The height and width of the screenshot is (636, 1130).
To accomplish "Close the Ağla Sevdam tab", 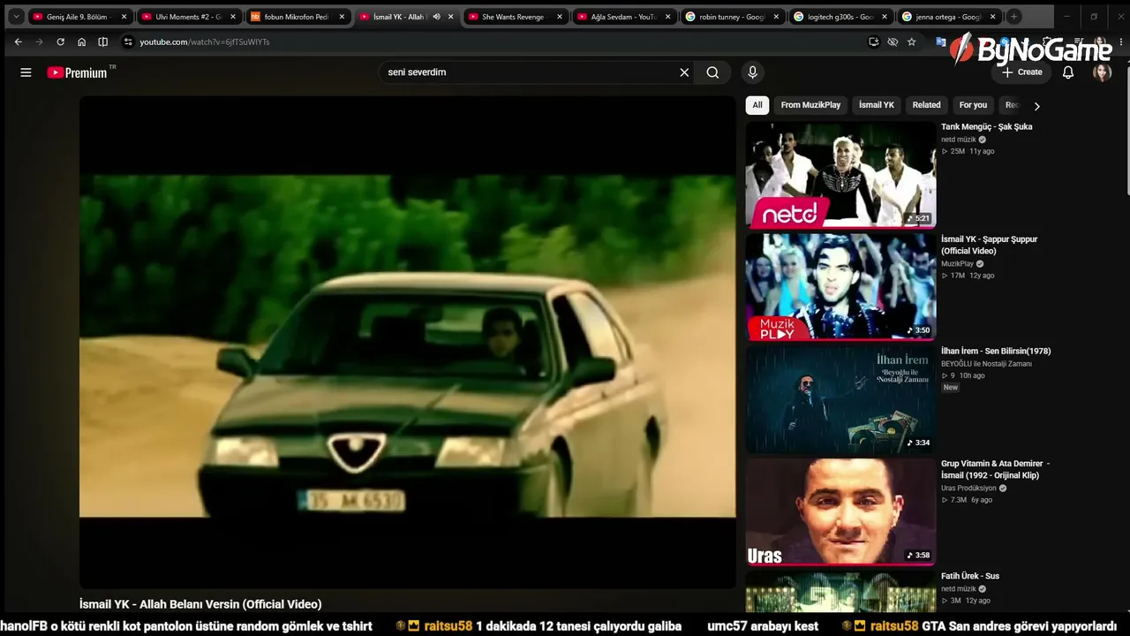I will coord(668,17).
